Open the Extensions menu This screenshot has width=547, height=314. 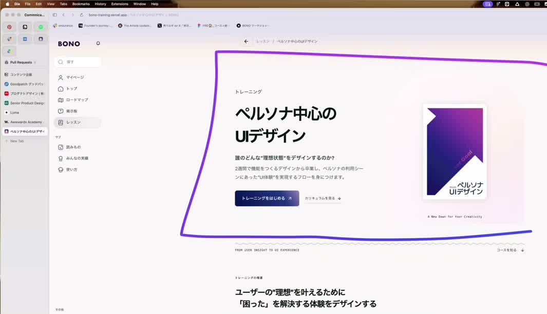point(120,4)
